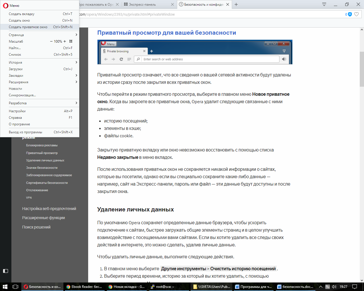Open a new tab with plus button
The width and height of the screenshot is (364, 291).
point(236,5)
